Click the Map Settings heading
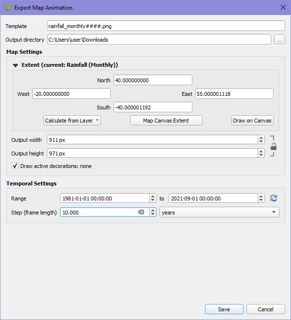Screen dimensions: 291x320 pyautogui.click(x=24, y=52)
